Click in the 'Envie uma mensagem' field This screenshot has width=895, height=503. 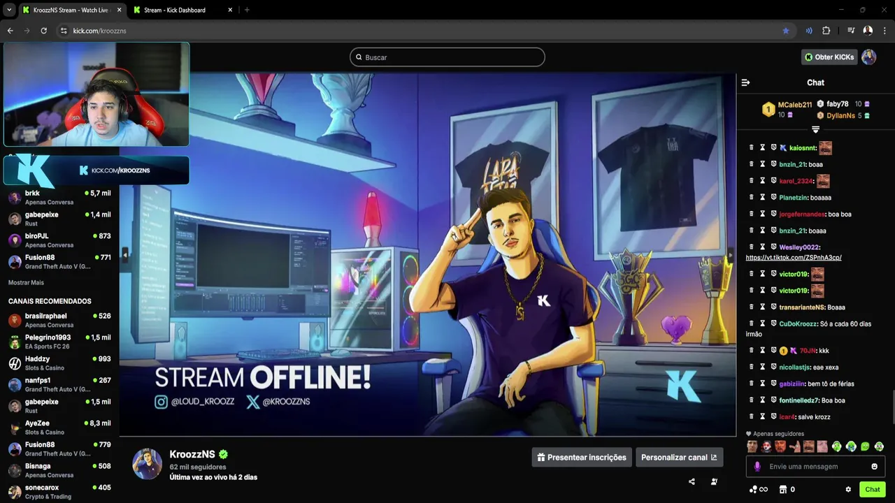click(815, 467)
